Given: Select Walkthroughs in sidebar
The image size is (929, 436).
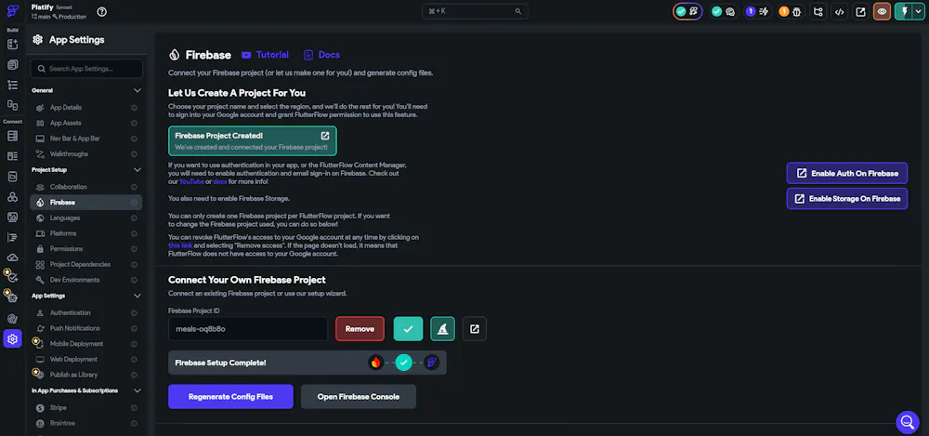Looking at the screenshot, I should click(x=85, y=154).
